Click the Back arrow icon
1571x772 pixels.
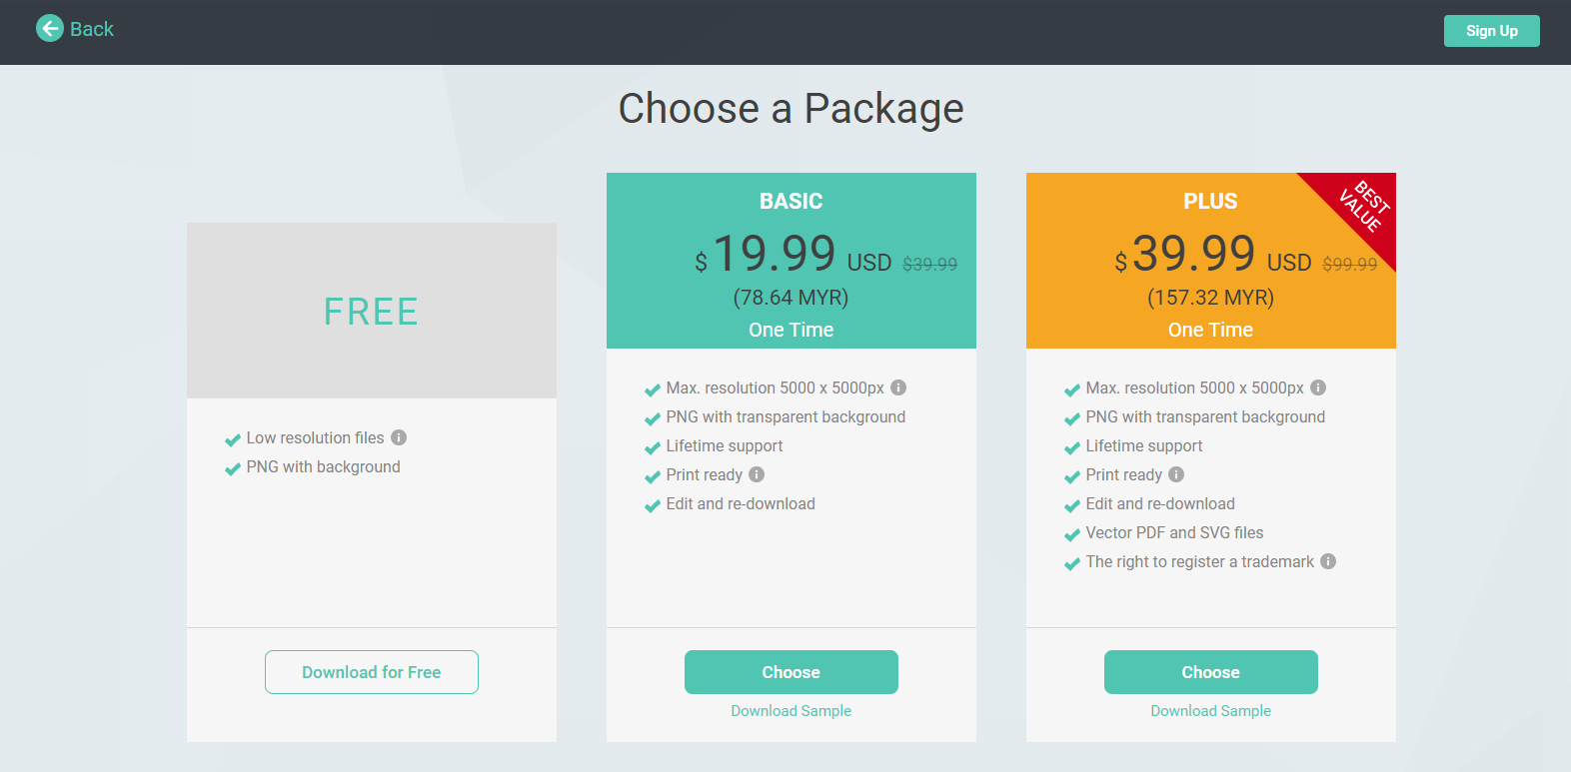[x=49, y=29]
